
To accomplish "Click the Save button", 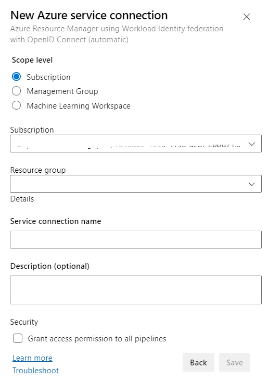I will 235,362.
